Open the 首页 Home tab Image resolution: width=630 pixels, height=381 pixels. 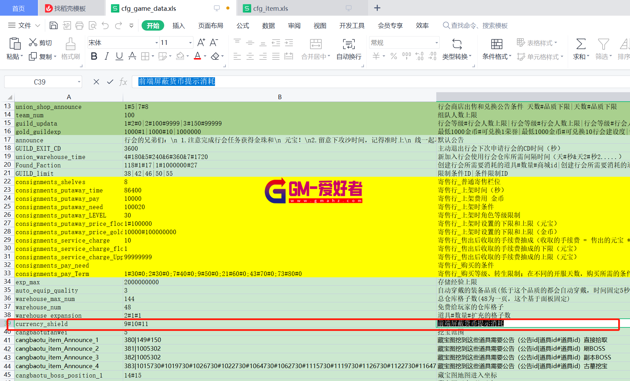(19, 8)
